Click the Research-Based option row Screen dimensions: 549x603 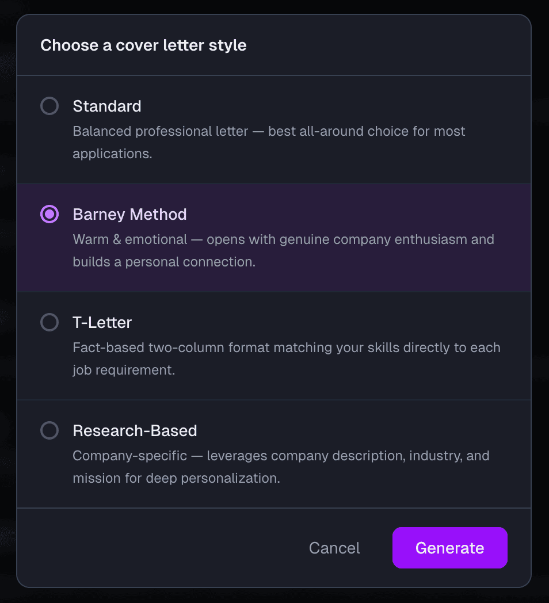(x=274, y=453)
